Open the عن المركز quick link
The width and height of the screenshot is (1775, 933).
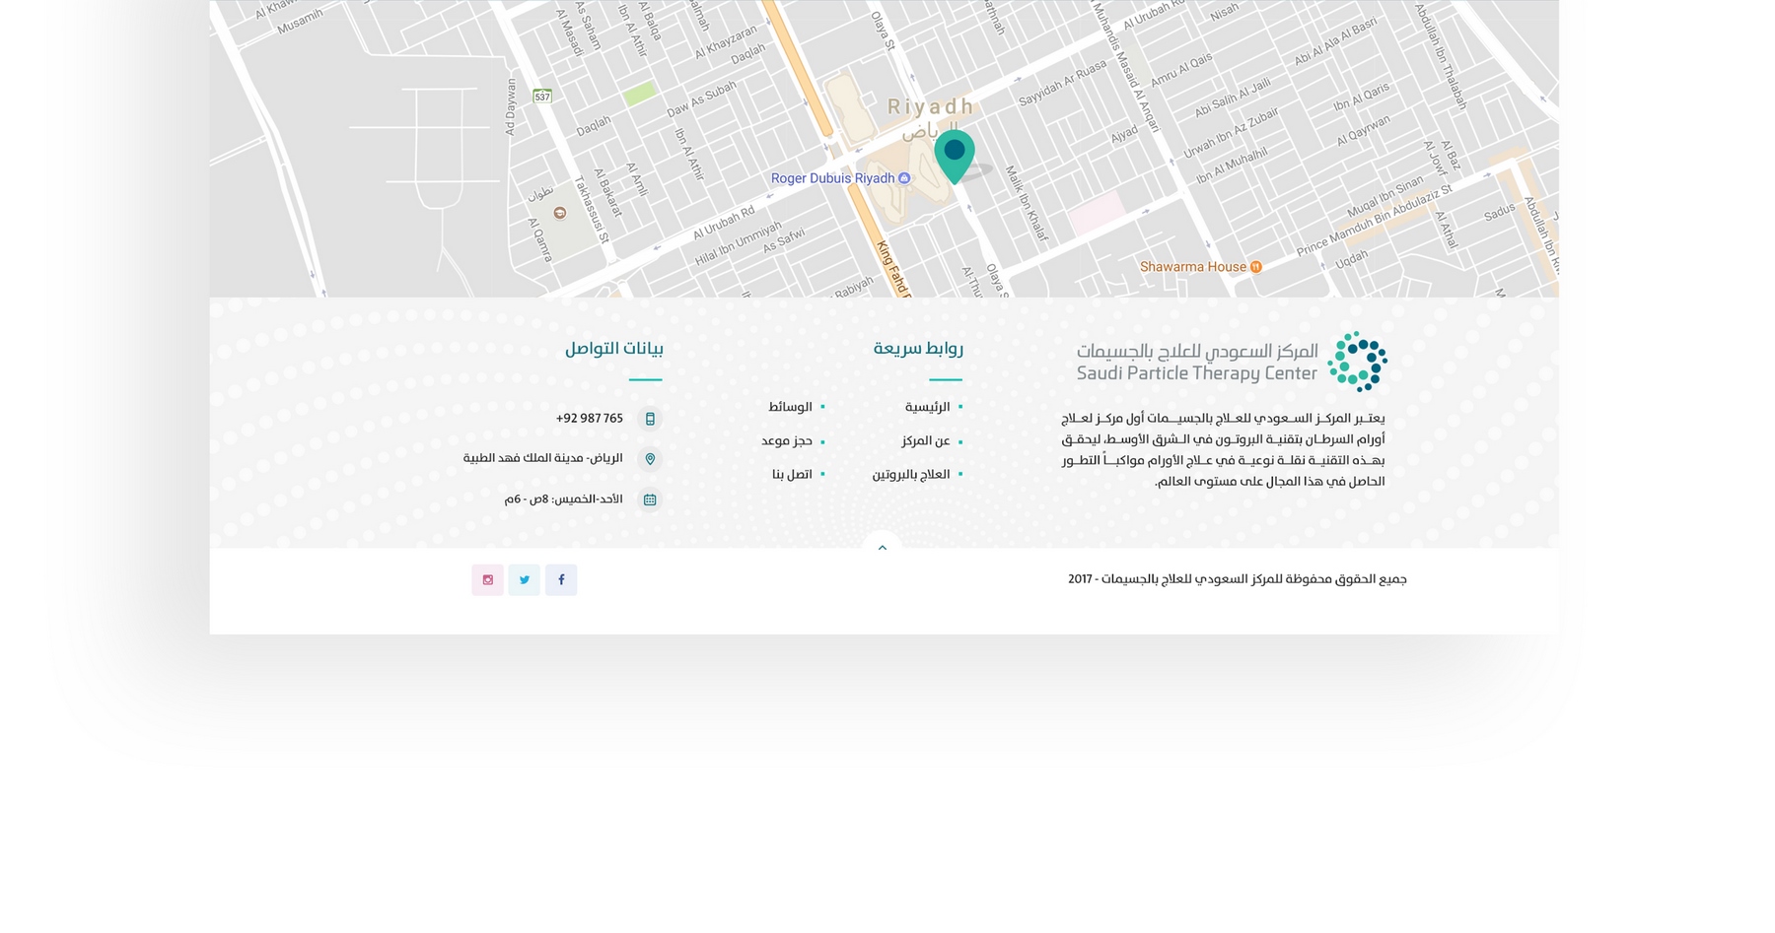(x=925, y=441)
